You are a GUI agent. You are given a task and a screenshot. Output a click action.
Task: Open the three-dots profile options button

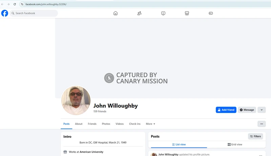click(x=262, y=124)
